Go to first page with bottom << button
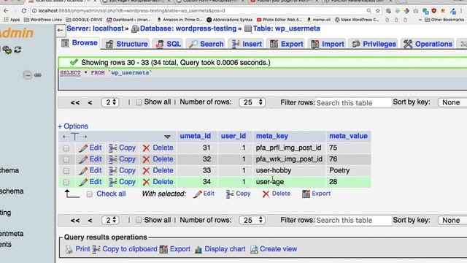Viewport: 467px width, 263px height. (x=75, y=221)
